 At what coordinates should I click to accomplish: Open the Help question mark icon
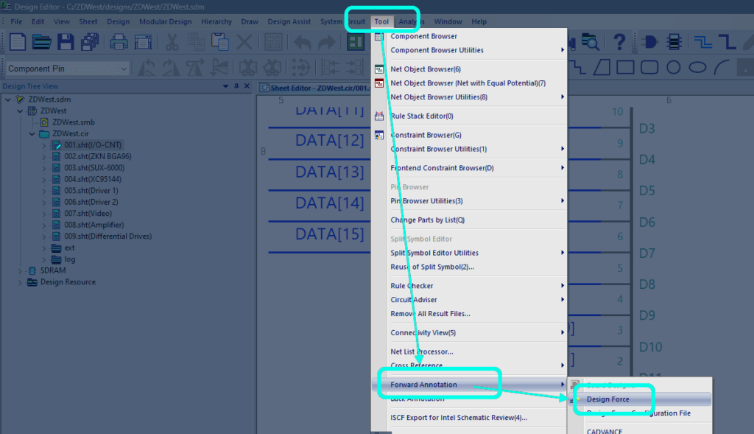point(619,42)
